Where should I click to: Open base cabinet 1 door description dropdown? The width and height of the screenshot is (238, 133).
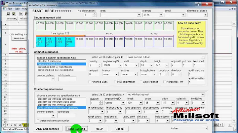pos(203,57)
